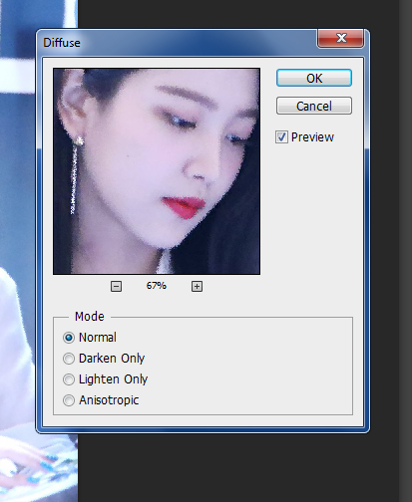Click the workspace's vertical scrollbar strip

pyautogui.click(x=405, y=251)
